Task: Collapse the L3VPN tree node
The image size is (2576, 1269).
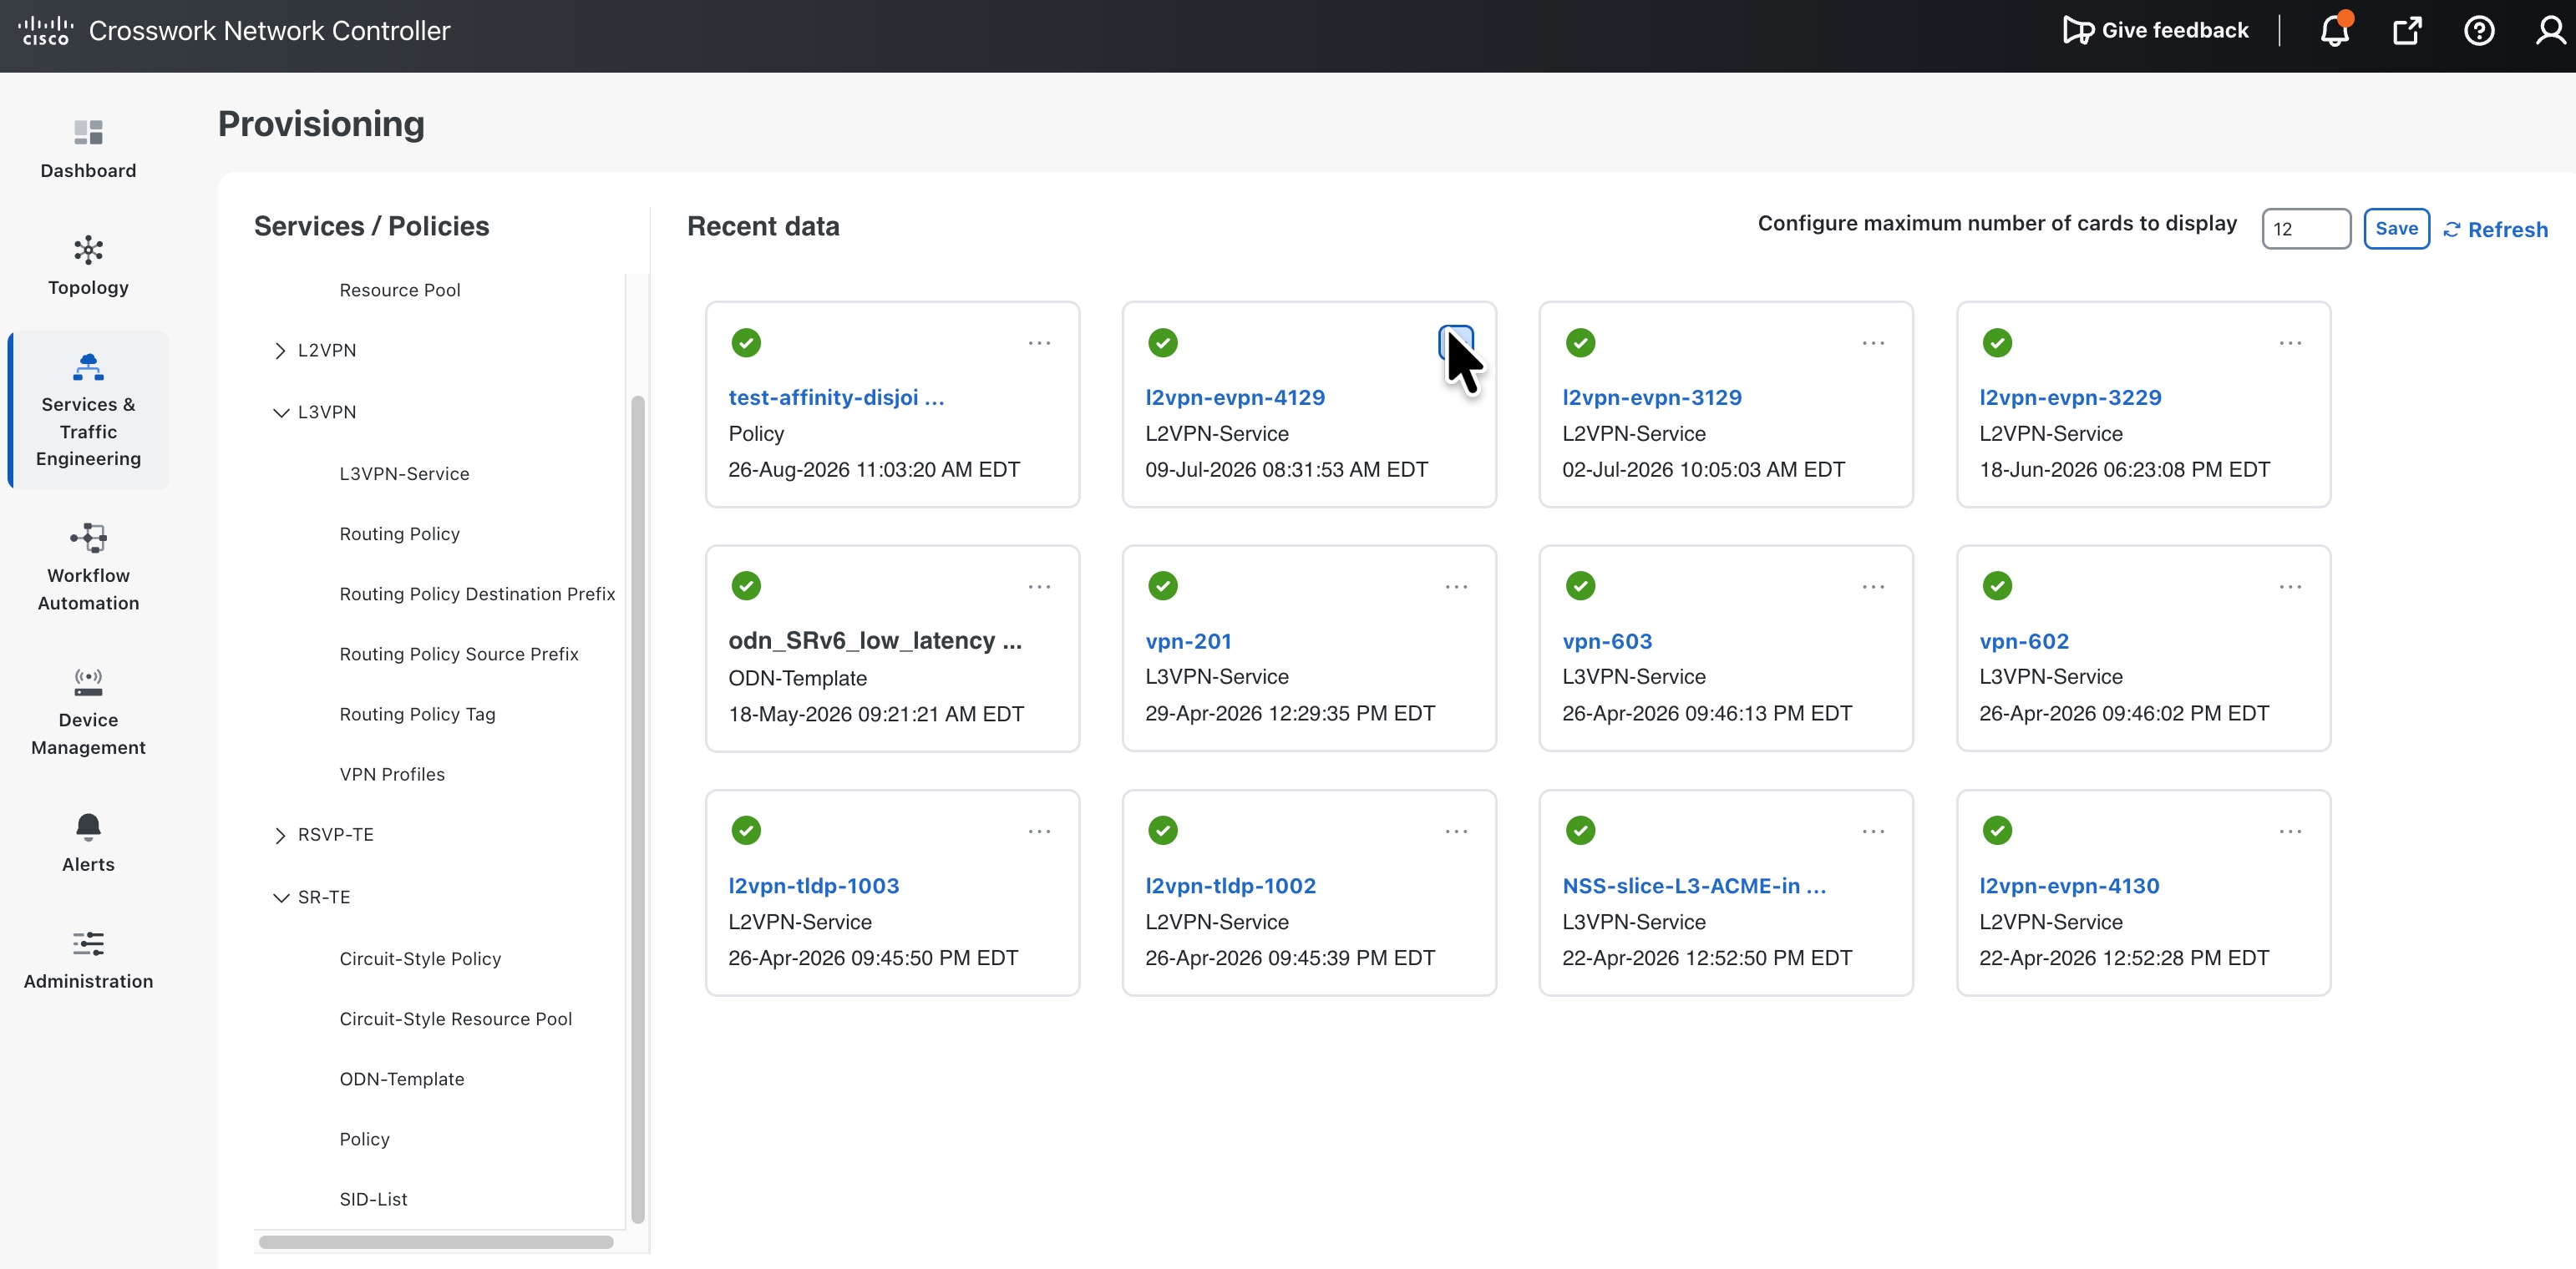Action: point(280,412)
